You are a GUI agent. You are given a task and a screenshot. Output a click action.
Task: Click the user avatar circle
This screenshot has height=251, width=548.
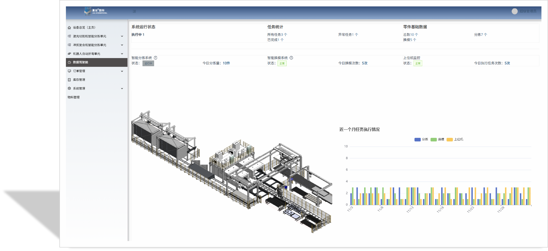[515, 11]
